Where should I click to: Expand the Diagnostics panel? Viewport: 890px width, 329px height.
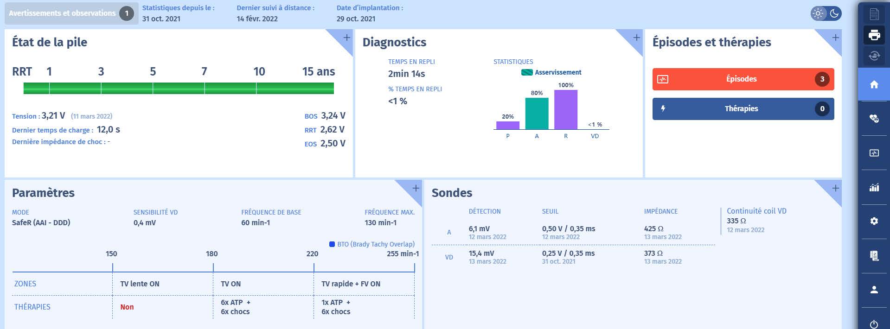click(x=636, y=38)
